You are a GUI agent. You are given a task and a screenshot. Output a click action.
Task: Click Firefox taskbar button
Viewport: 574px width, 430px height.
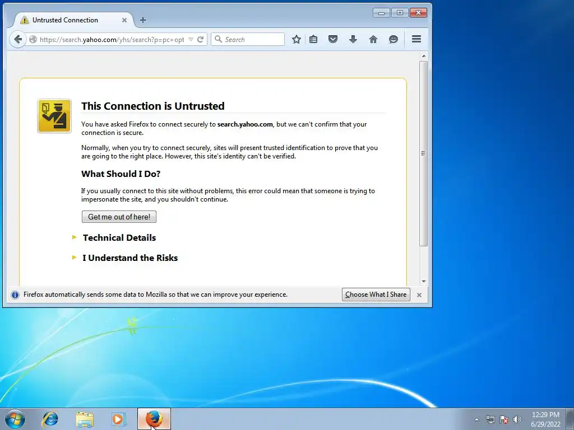pos(154,419)
